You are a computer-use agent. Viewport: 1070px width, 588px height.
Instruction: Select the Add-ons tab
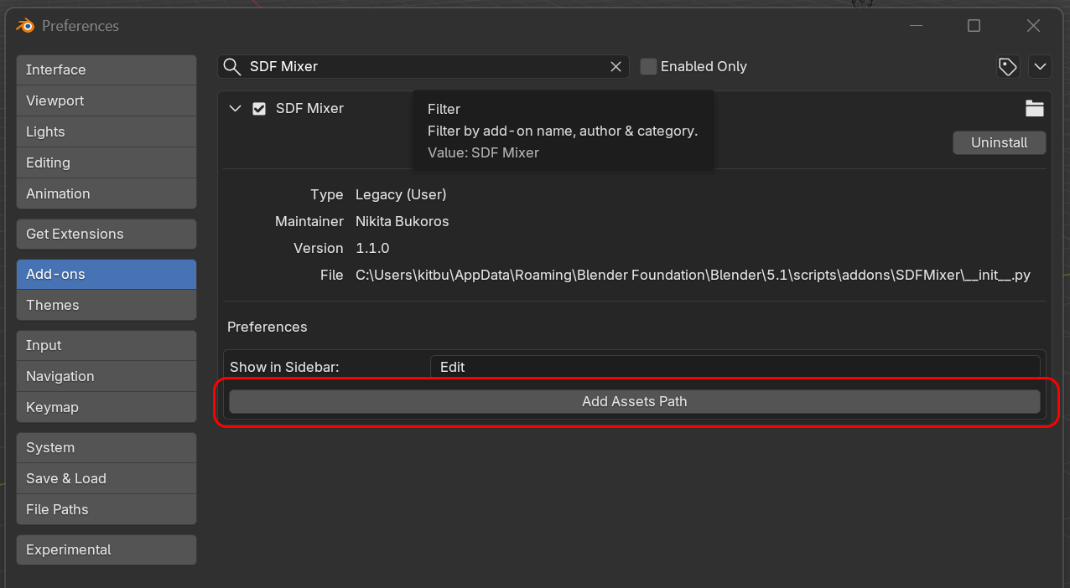[x=106, y=274]
